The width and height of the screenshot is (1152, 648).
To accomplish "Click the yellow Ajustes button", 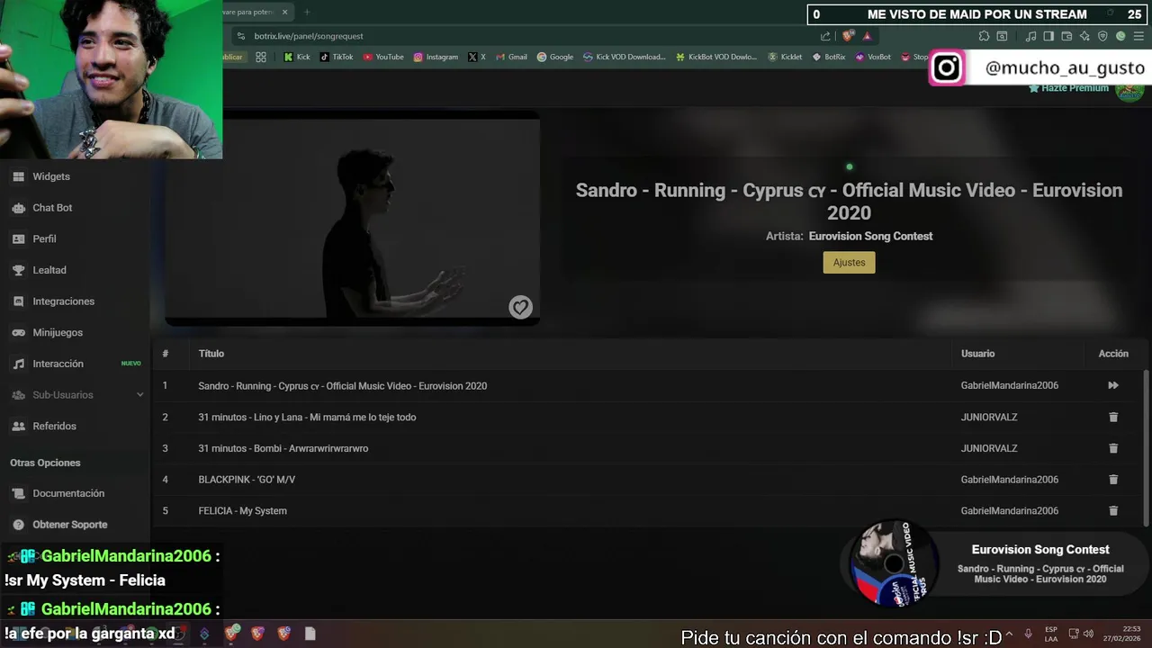I will click(x=849, y=263).
